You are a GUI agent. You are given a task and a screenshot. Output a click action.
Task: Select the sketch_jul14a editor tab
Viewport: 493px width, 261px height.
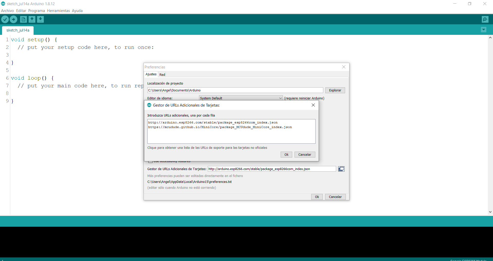click(18, 30)
